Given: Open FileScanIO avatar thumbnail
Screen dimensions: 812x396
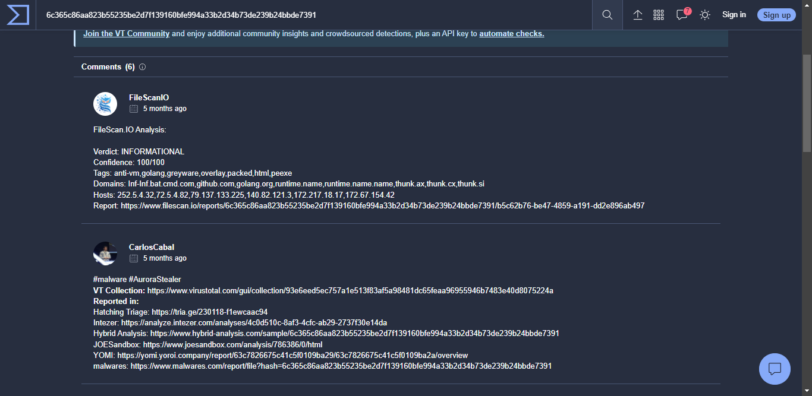Looking at the screenshot, I should (x=105, y=104).
